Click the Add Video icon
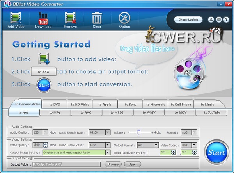 pyautogui.click(x=16, y=18)
